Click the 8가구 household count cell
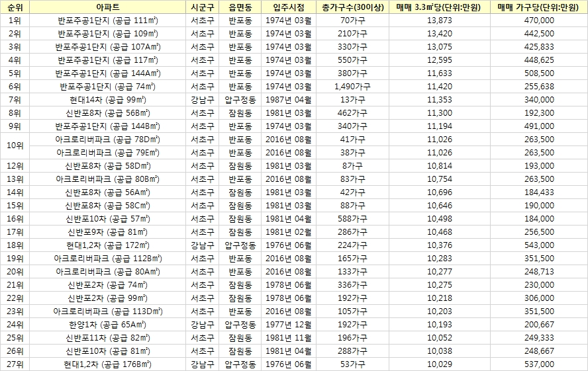 click(x=352, y=166)
